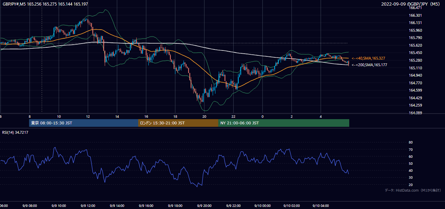Image resolution: width=445 pixels, height=209 pixels.
Task: Click price axis value 164.770
Action: tap(415, 83)
